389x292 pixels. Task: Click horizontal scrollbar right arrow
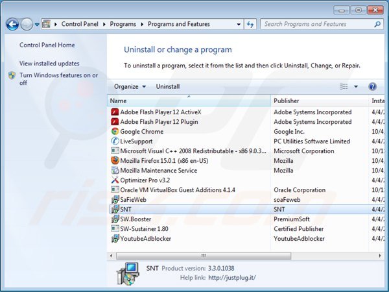pos(379,256)
